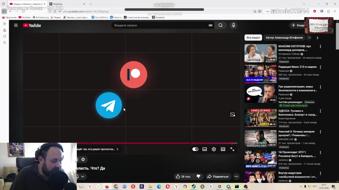Open the video player settings gear

[x=214, y=149]
